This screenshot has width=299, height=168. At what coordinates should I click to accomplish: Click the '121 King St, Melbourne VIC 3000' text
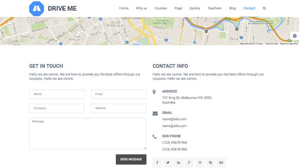pyautogui.click(x=187, y=98)
